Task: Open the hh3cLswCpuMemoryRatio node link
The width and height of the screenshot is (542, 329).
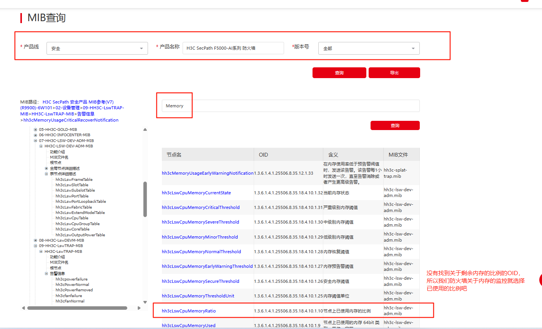Action: (x=189, y=311)
